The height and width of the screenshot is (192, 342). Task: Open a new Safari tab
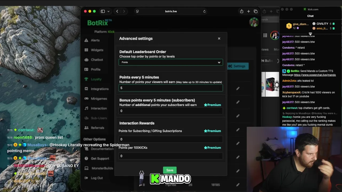point(248,11)
